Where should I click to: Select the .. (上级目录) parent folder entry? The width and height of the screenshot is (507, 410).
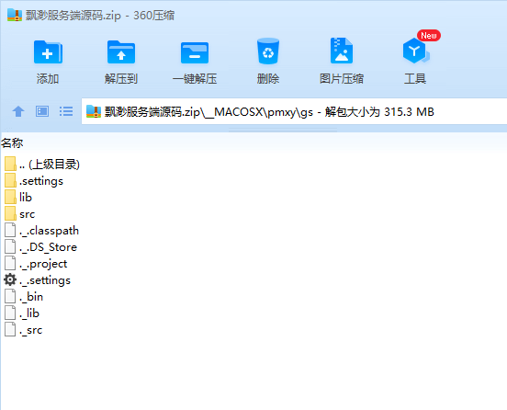pyautogui.click(x=42, y=164)
